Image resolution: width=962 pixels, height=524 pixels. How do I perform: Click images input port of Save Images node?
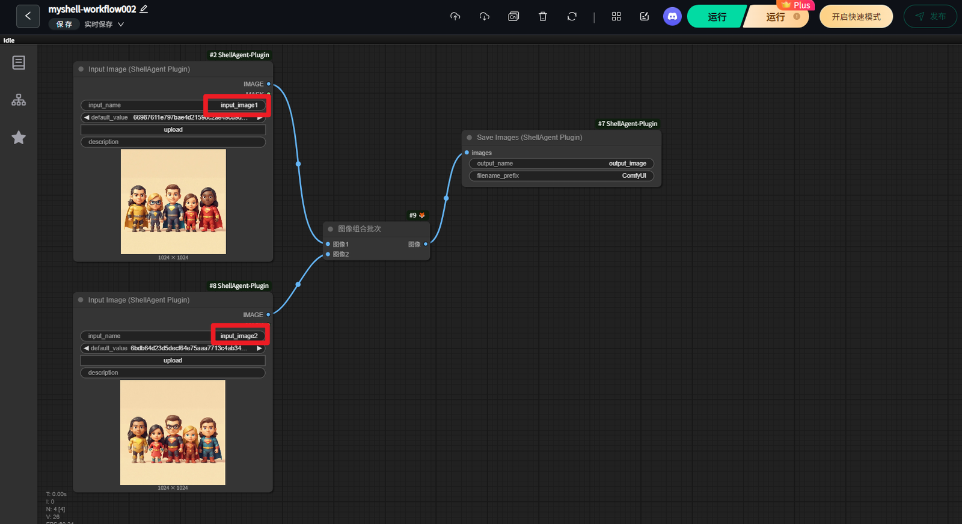467,153
